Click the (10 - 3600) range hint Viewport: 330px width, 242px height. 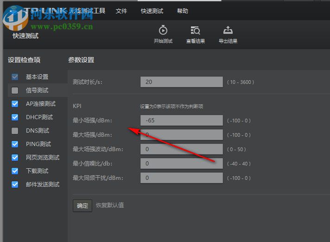click(x=241, y=82)
